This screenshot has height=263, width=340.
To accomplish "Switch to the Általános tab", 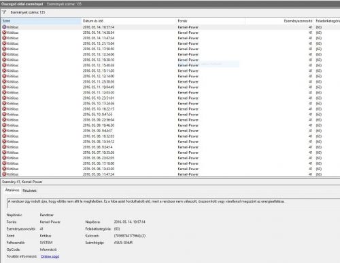I will click(x=12, y=190).
